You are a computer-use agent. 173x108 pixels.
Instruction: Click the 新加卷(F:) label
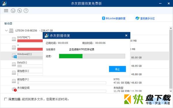tap(23, 79)
